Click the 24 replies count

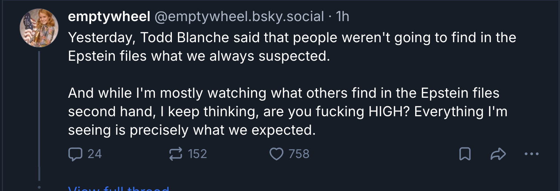click(94, 154)
